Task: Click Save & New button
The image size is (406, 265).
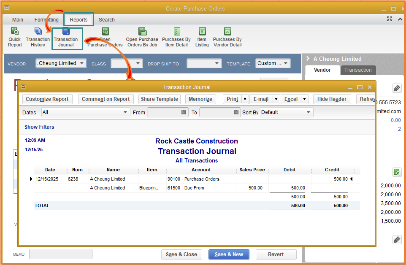Action: (229, 254)
